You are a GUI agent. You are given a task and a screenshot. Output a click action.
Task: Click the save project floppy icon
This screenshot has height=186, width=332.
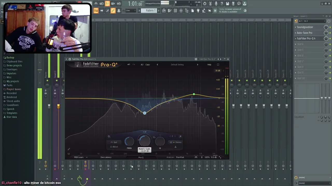pyautogui.click(x=227, y=3)
